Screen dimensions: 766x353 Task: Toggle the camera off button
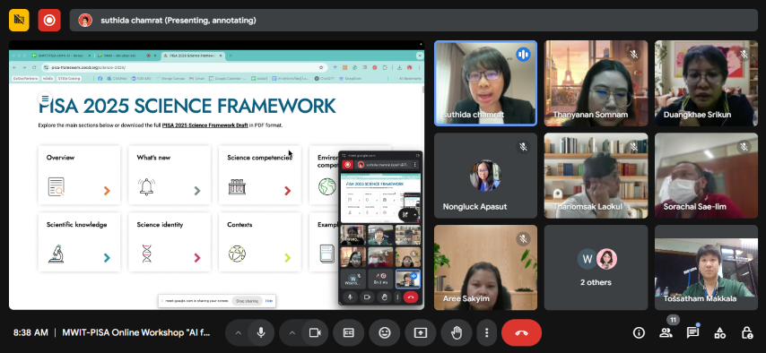point(315,332)
